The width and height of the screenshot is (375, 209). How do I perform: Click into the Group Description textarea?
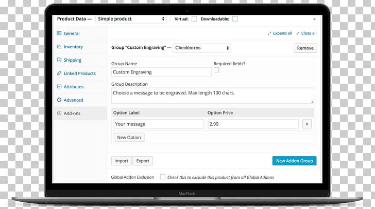pos(213,96)
